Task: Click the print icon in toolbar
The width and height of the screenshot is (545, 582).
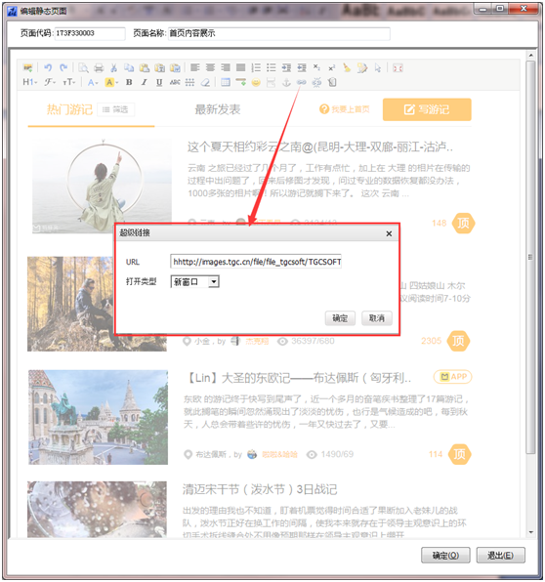Action: click(x=99, y=68)
